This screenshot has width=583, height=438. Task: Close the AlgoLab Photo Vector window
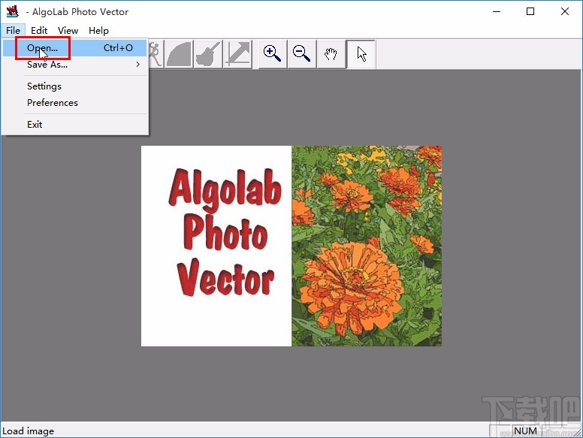tap(565, 11)
